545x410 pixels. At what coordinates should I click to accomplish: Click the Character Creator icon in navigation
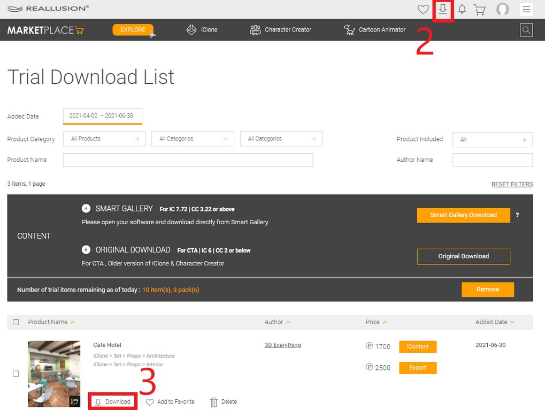click(255, 30)
